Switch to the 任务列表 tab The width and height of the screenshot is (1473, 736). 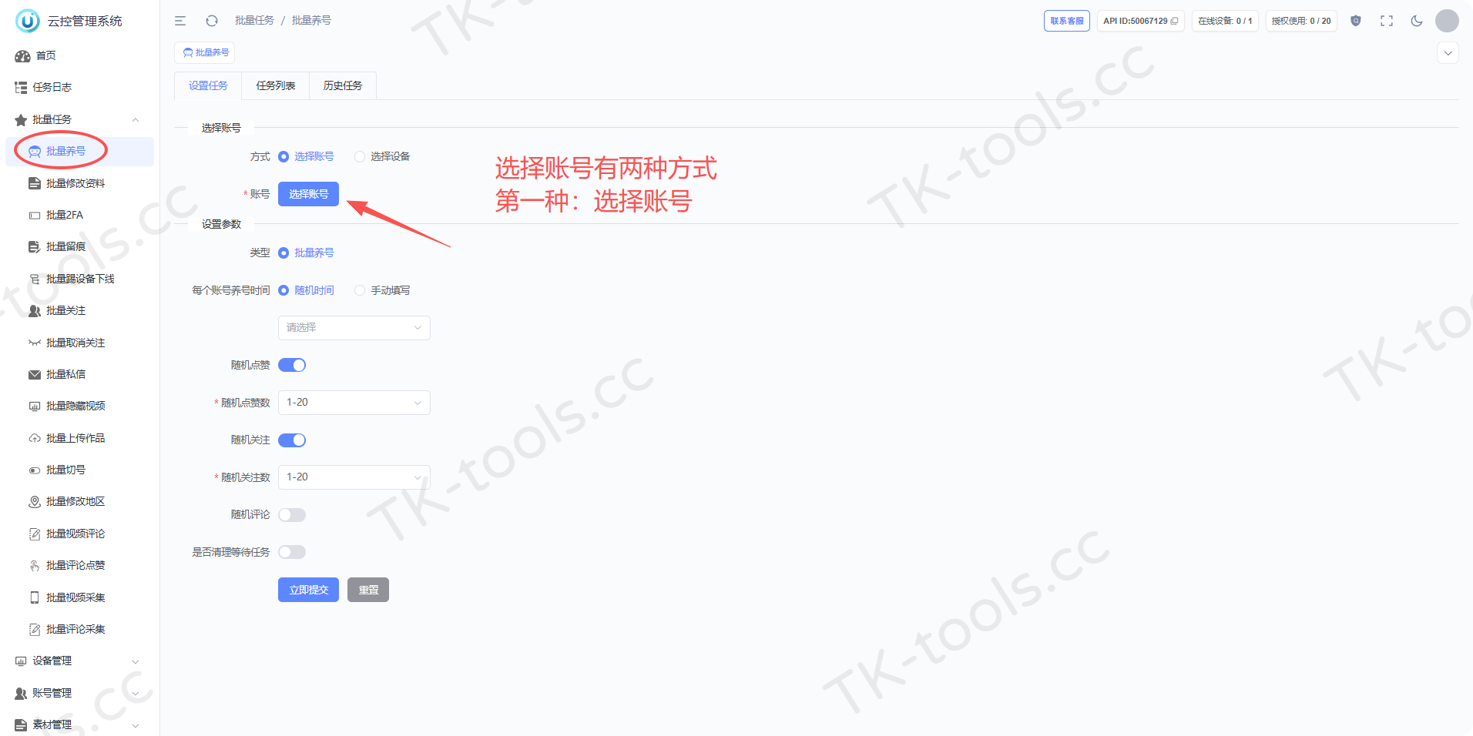[276, 85]
